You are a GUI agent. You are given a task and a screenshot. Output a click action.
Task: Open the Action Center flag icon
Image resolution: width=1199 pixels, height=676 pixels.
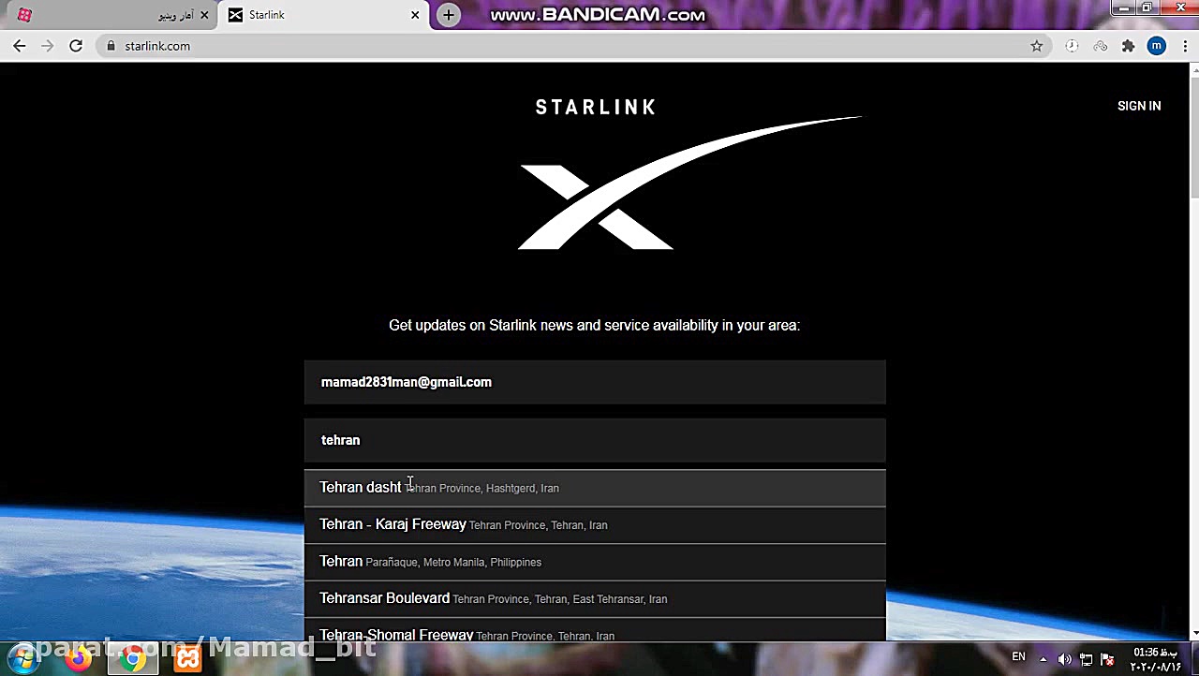tap(1107, 658)
